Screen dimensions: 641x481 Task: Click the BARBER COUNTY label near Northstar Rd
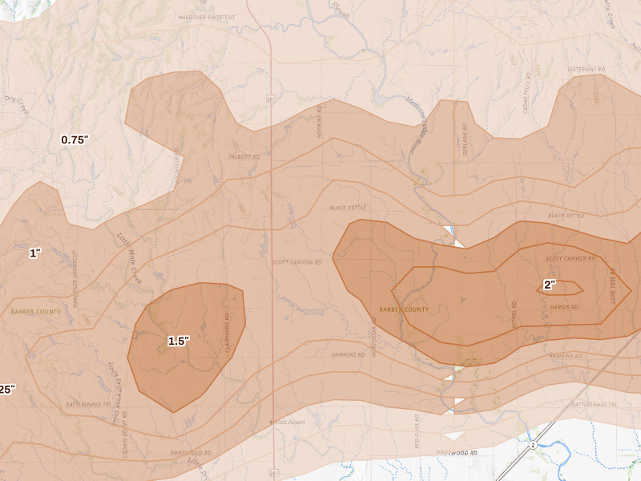coord(404,309)
